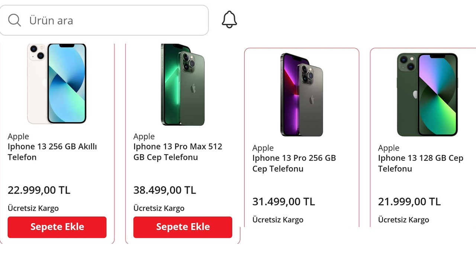
Task: Click Ücretsiz Kargo under Iphone 13 Pro
Action: click(277, 220)
